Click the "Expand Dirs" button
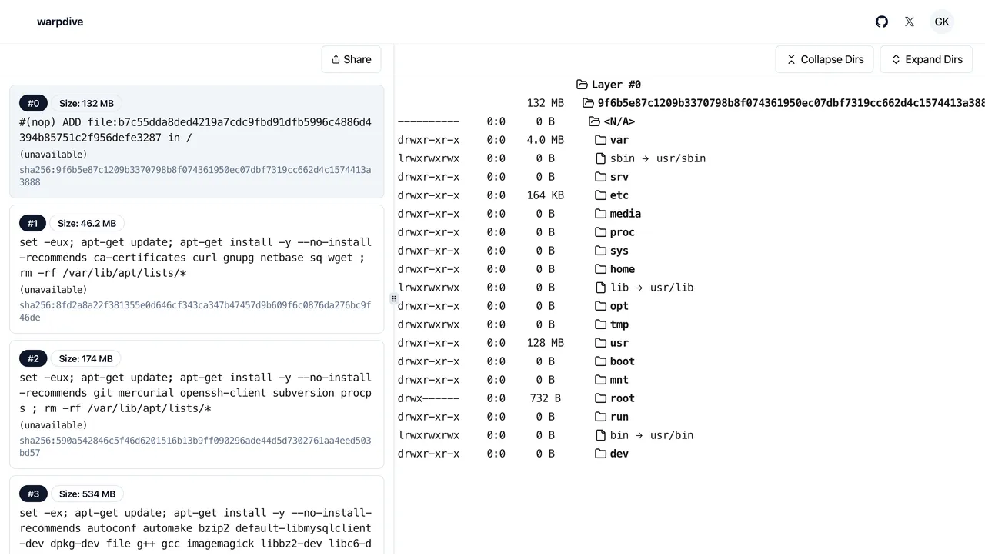The height and width of the screenshot is (559, 985). click(927, 59)
